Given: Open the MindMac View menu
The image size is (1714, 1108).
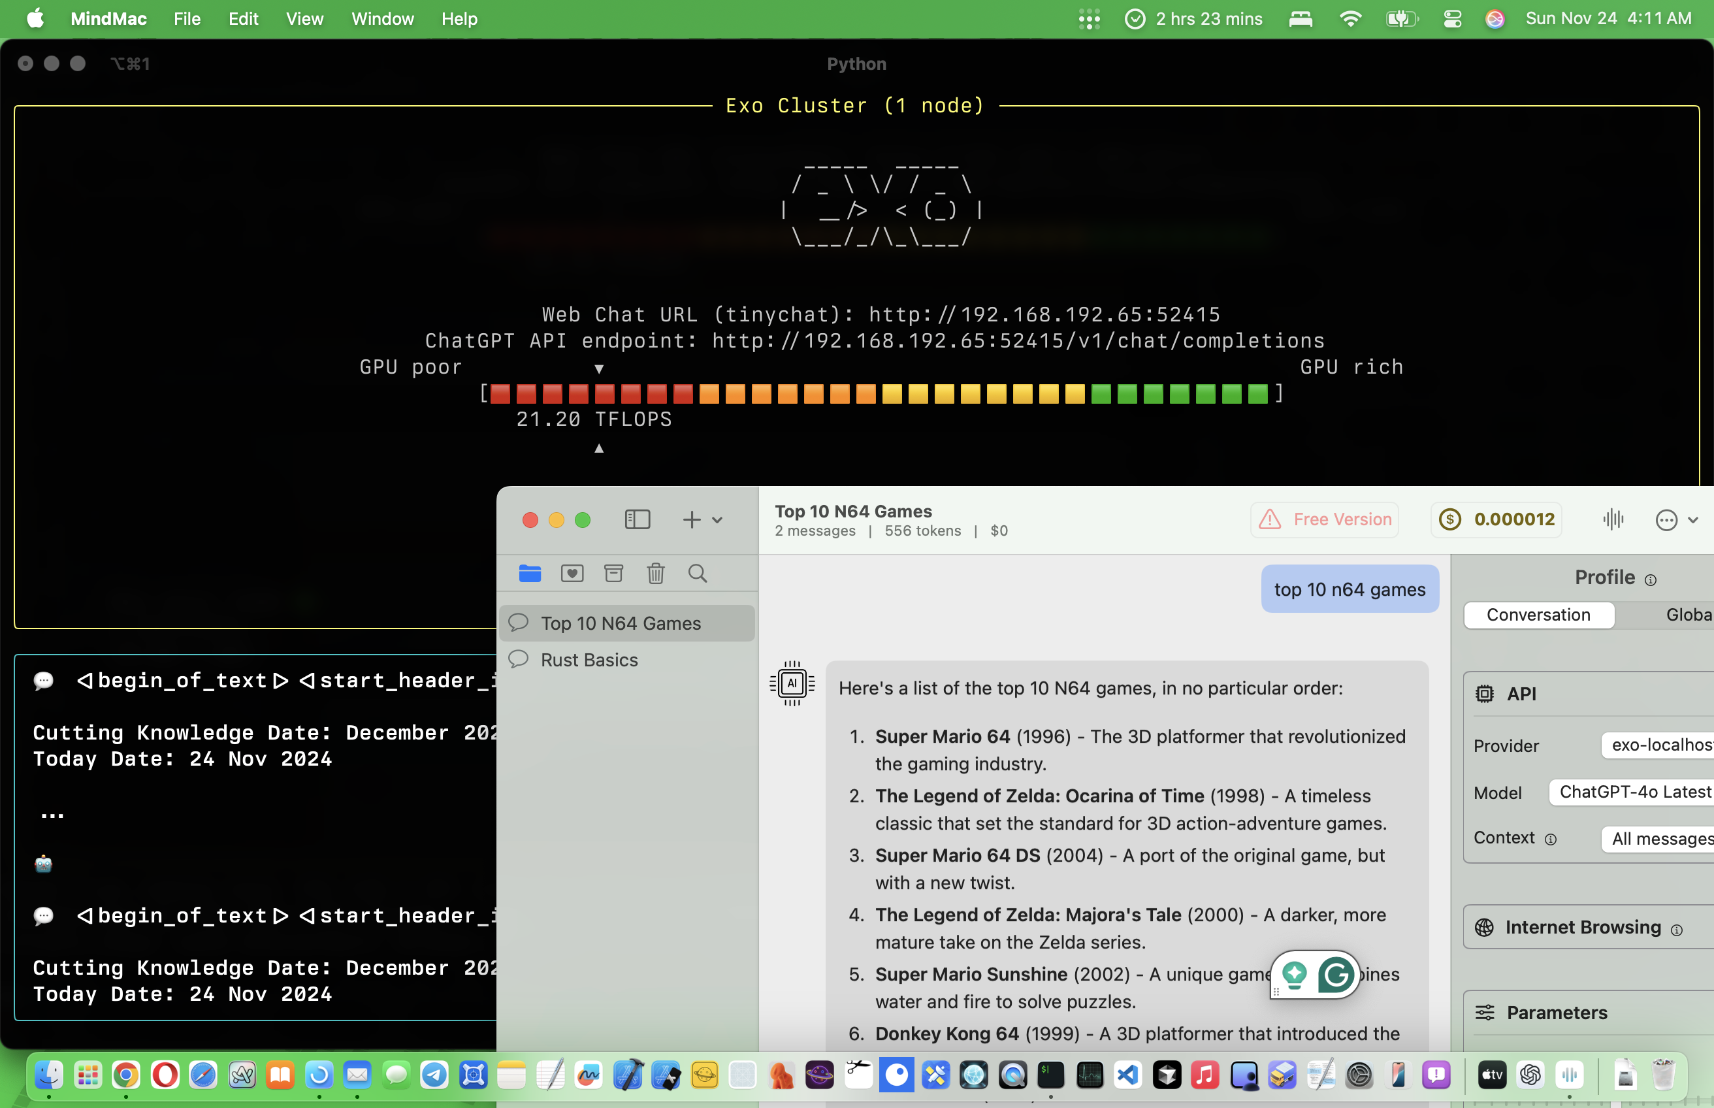Looking at the screenshot, I should point(304,19).
